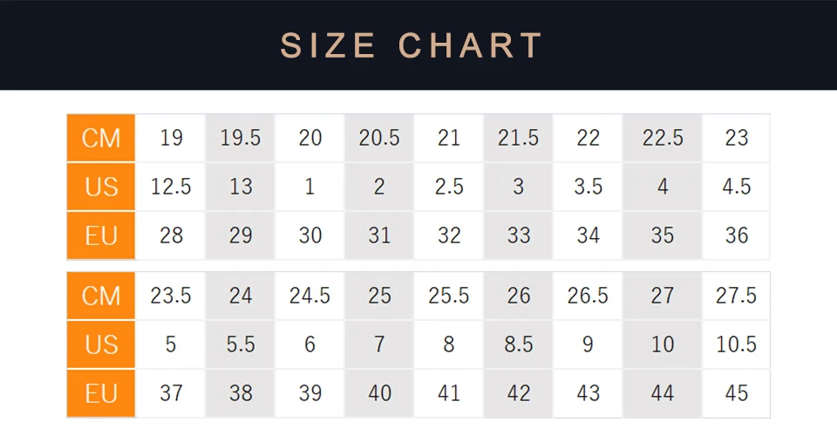Screen dimensions: 837x436
Task: Click the SIZE CHART heading text
Action: point(412,45)
